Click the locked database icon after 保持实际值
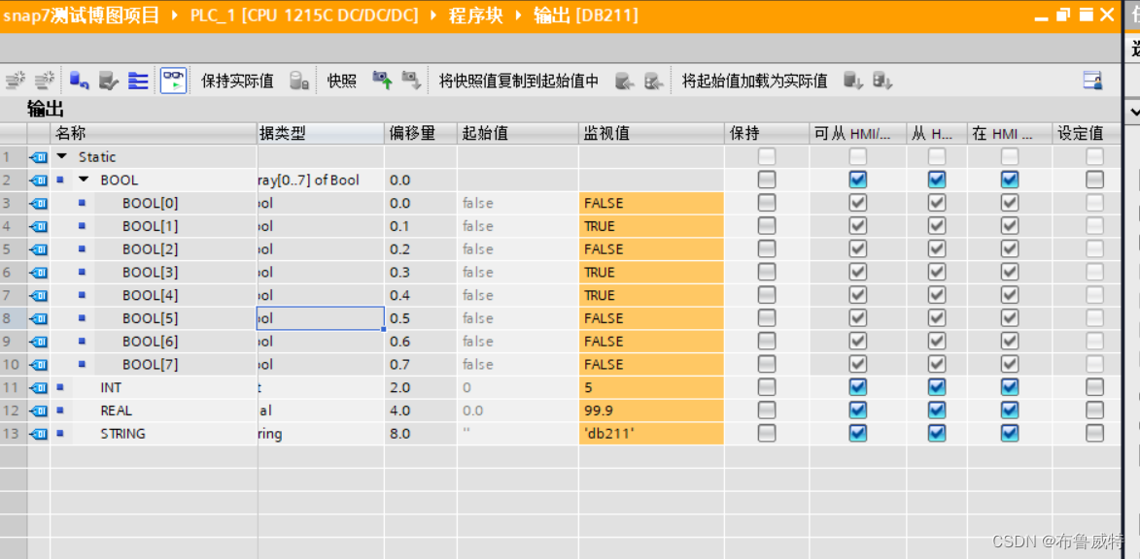 [299, 81]
